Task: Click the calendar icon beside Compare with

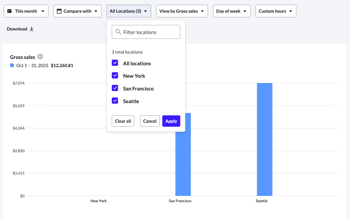Action: click(x=59, y=11)
